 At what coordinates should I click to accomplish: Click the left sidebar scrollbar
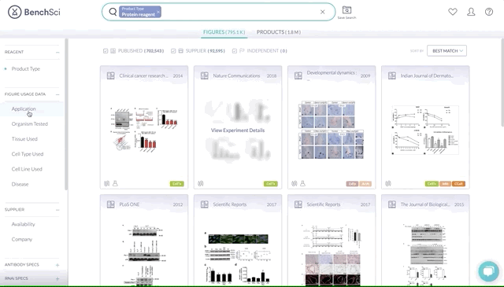pyautogui.click(x=66, y=115)
